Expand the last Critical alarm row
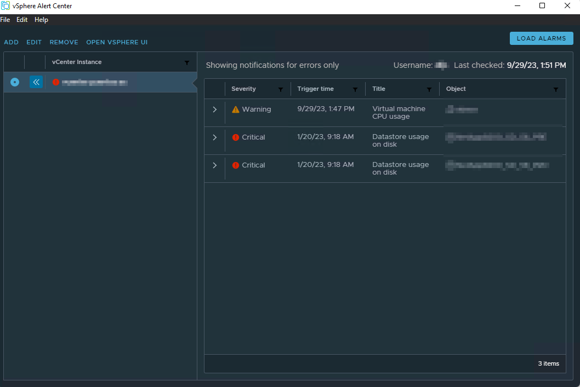The width and height of the screenshot is (580, 387). click(x=214, y=165)
